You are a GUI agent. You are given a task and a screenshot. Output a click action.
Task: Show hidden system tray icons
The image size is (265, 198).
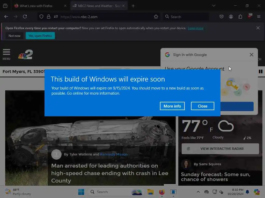click(x=198, y=192)
